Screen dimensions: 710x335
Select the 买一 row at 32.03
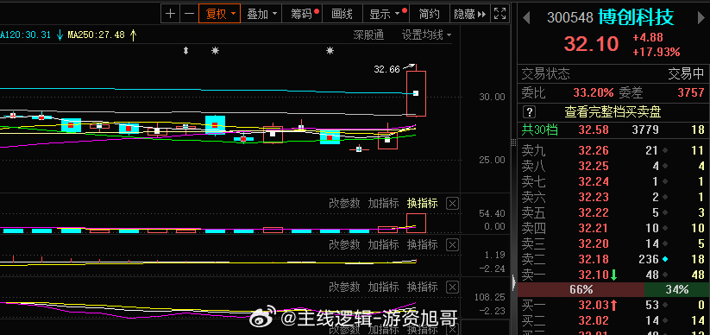tap(613, 305)
